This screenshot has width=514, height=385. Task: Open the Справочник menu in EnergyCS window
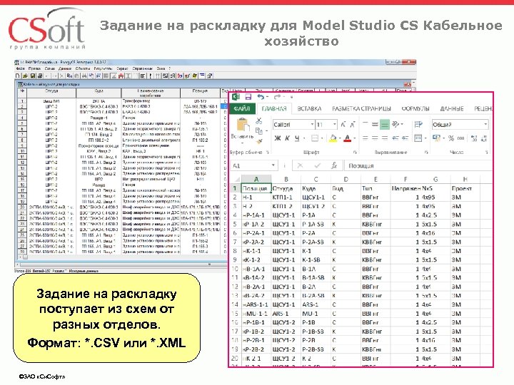[143, 68]
